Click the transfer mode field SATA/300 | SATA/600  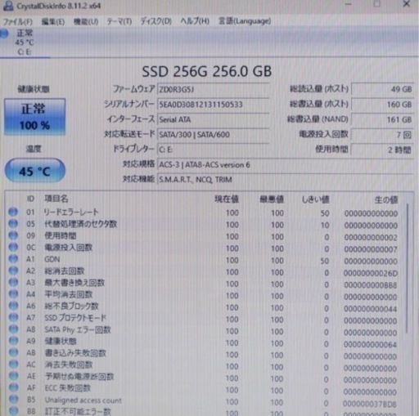click(213, 134)
